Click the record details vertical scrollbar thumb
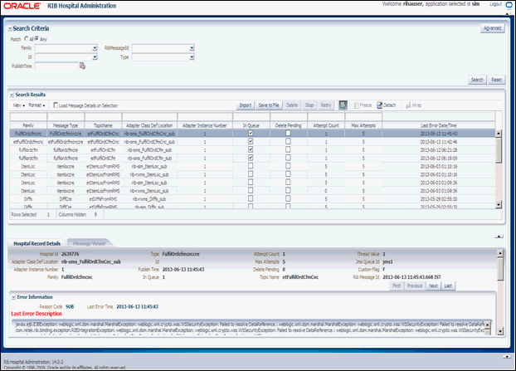 click(x=500, y=269)
